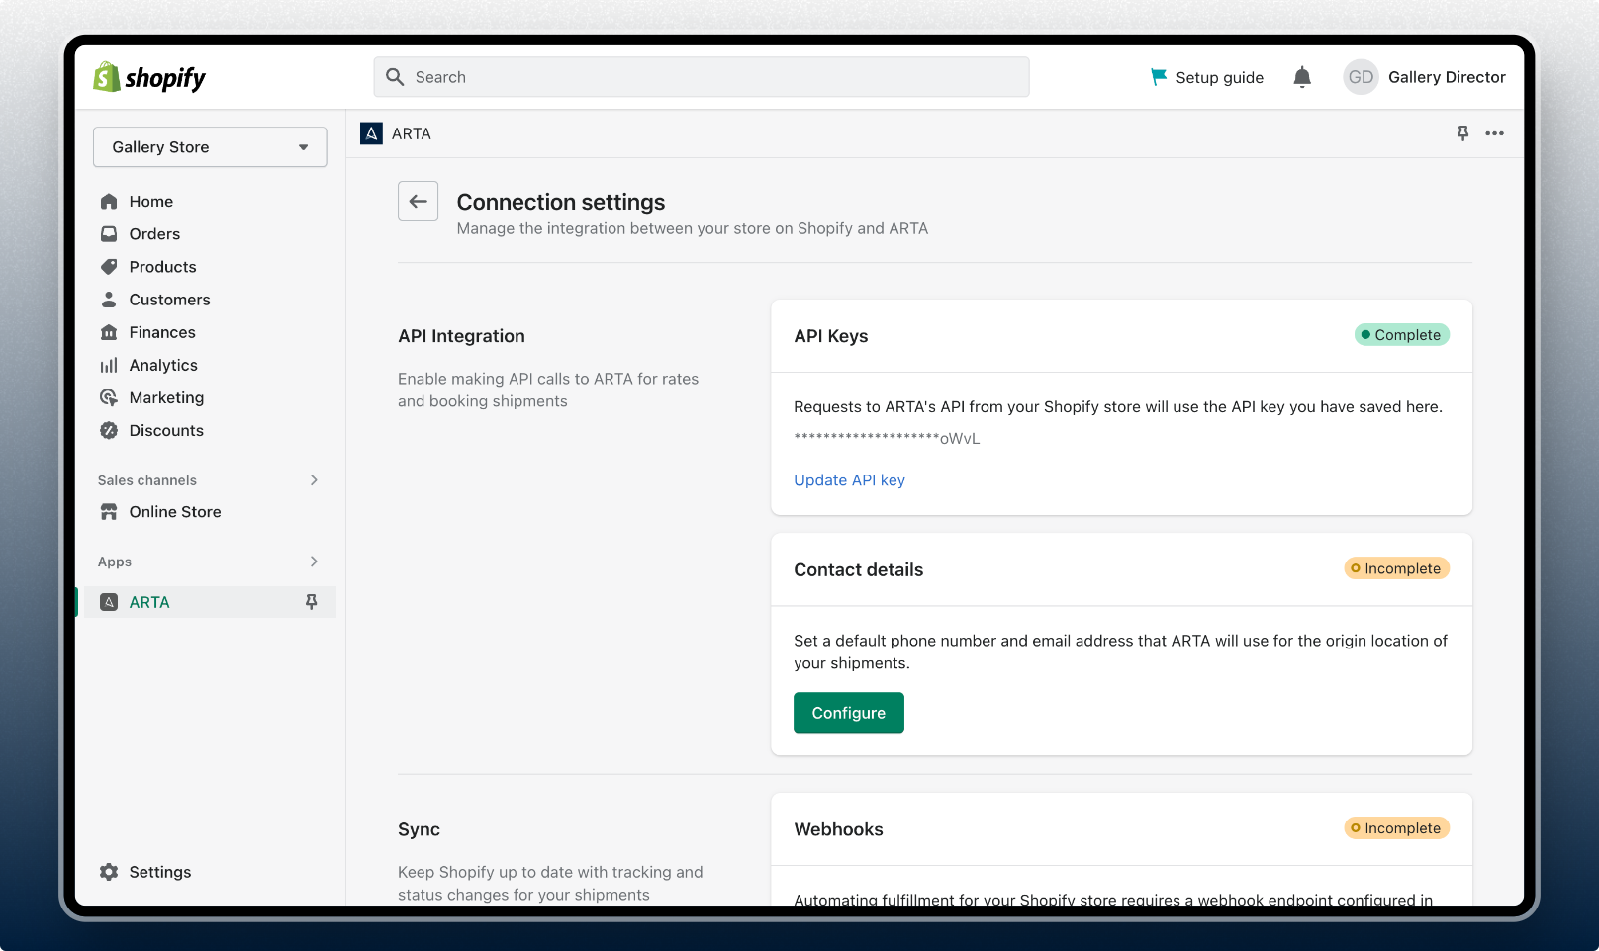Expand the Apps section
The height and width of the screenshot is (951, 1599).
click(x=314, y=561)
